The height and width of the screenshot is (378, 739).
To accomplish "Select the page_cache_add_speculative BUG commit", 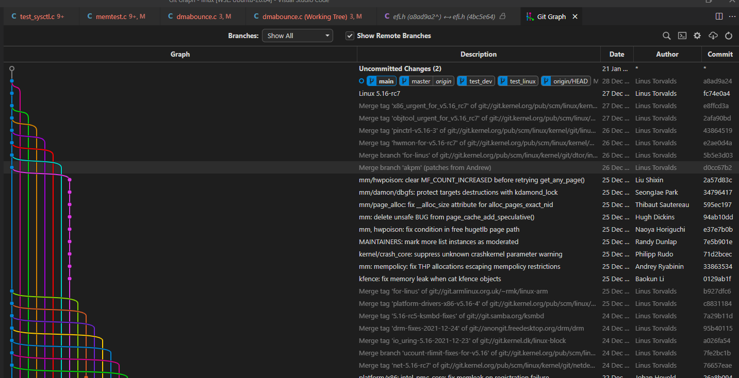I will pyautogui.click(x=371, y=217).
